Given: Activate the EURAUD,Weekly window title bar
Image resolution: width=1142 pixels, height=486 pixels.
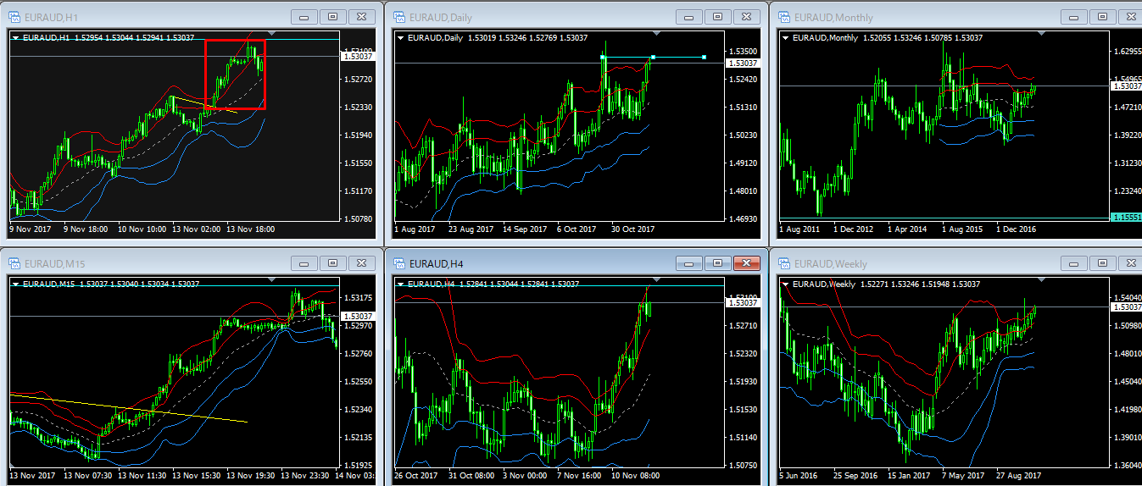Looking at the screenshot, I should [x=933, y=263].
